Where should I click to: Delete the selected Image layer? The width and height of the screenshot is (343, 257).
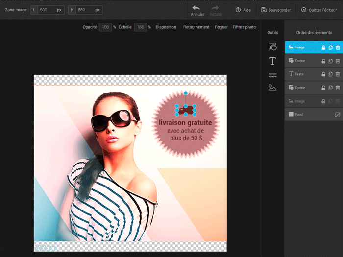pos(337,47)
